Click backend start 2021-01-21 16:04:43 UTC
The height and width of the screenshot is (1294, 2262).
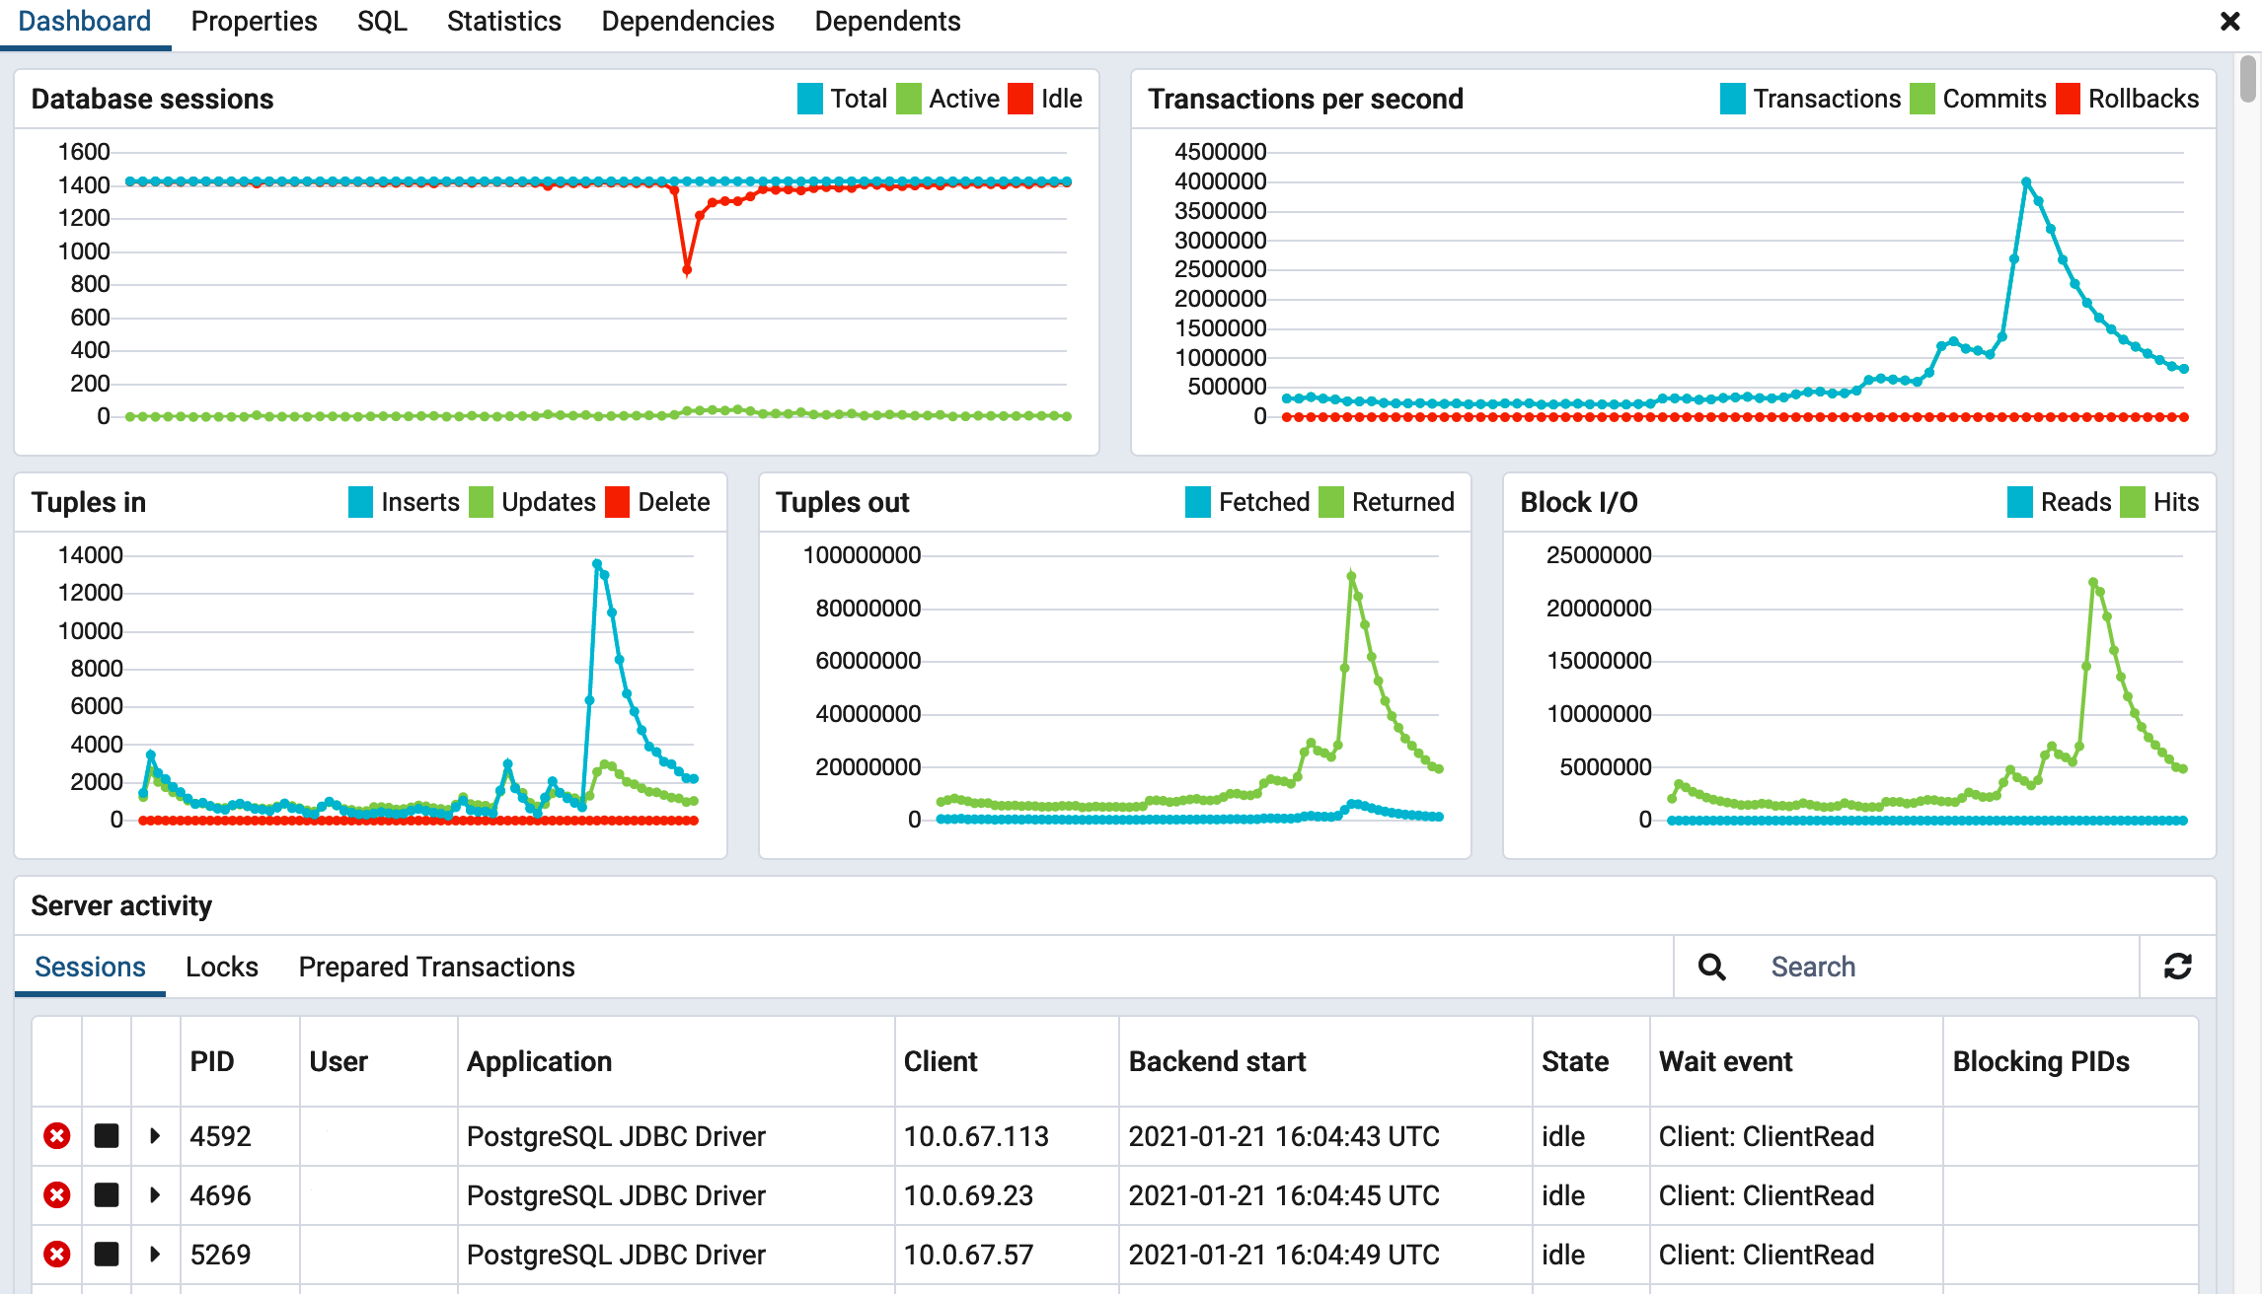1284,1136
